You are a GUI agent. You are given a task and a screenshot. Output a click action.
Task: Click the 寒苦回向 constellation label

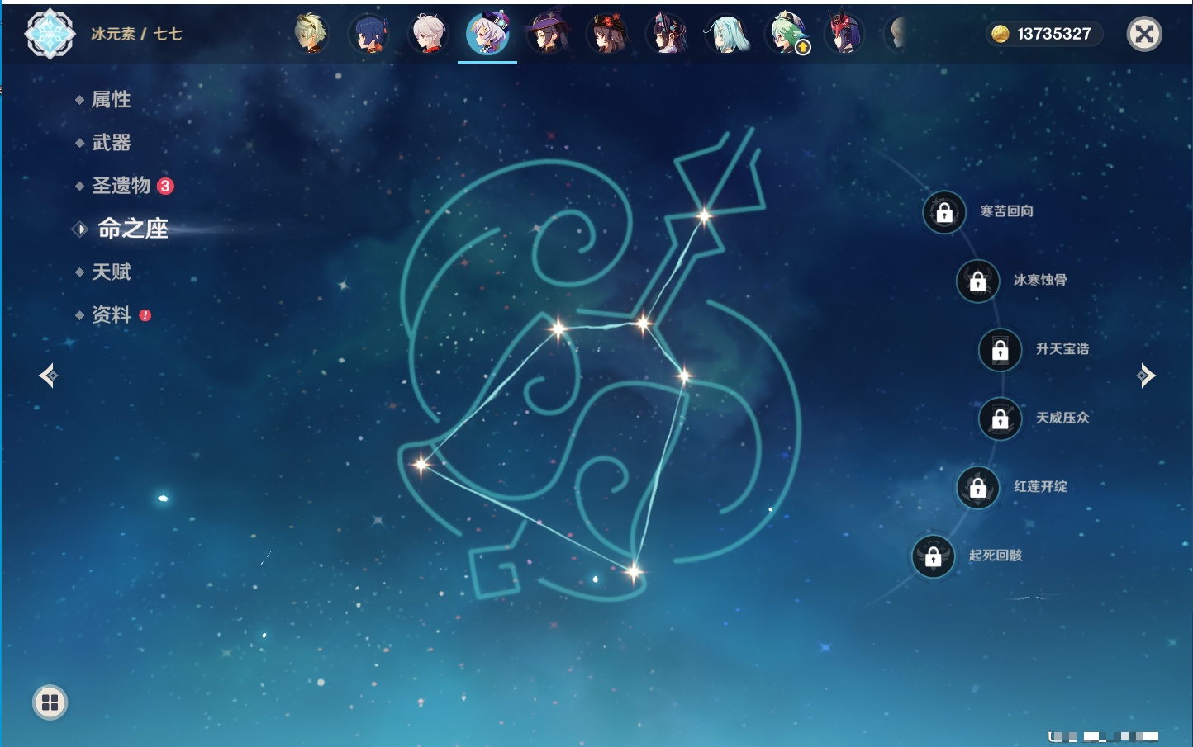tap(1006, 211)
